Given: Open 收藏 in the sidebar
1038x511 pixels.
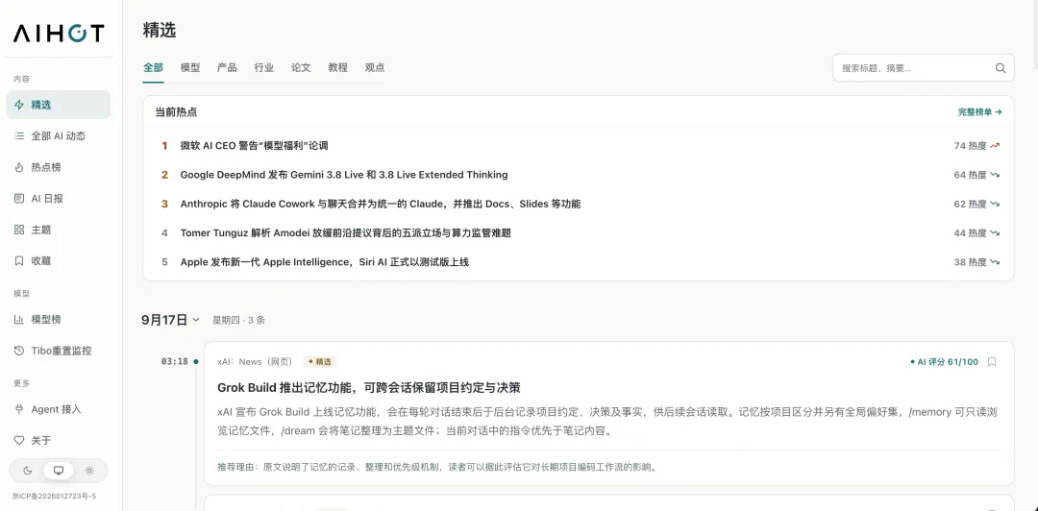Looking at the screenshot, I should pyautogui.click(x=59, y=261).
